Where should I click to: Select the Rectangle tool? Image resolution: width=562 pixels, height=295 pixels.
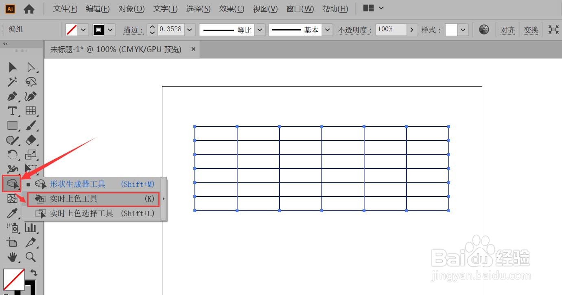[x=13, y=126]
